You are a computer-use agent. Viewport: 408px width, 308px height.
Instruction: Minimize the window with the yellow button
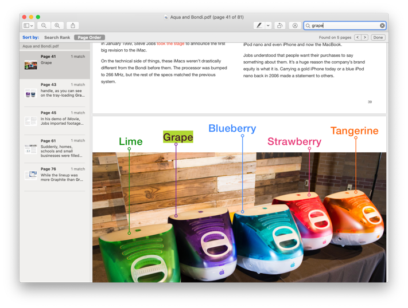(31, 17)
